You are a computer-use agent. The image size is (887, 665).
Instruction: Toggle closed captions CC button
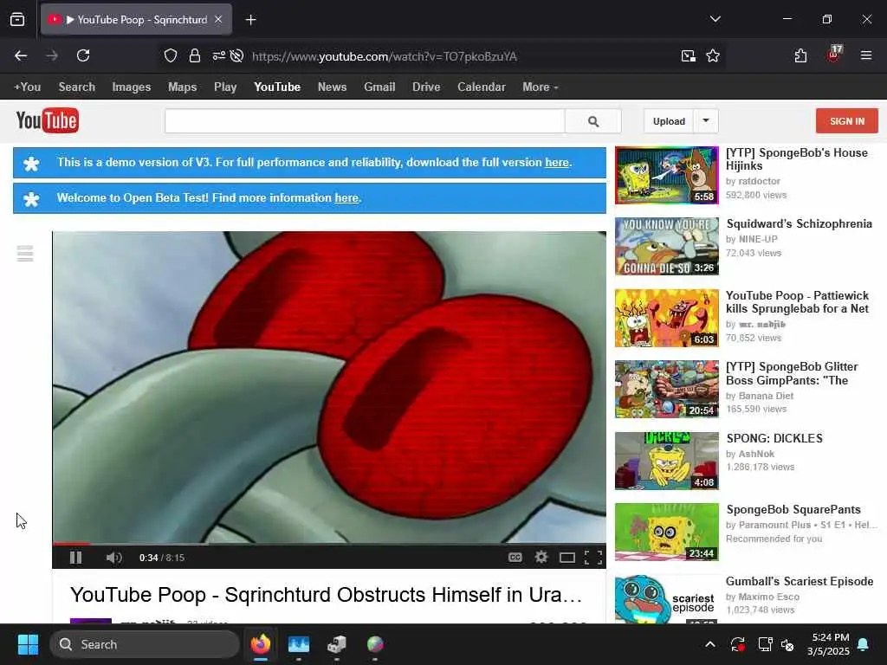pos(515,558)
